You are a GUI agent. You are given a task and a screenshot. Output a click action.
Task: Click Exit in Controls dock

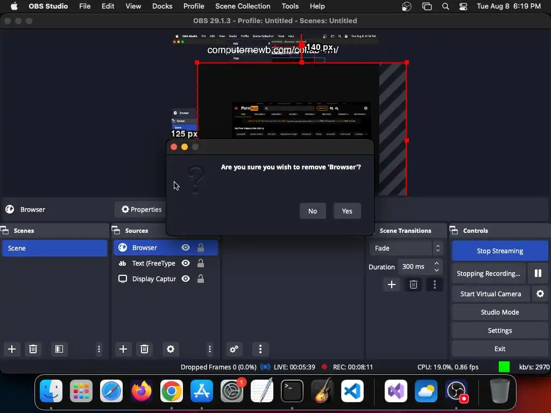click(x=500, y=348)
